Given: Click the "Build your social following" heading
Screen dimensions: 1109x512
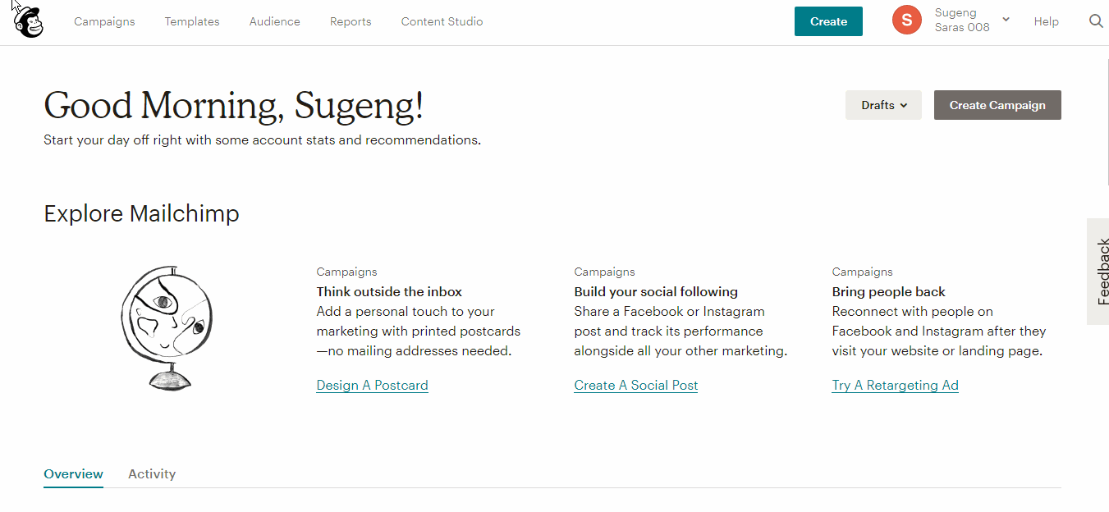Looking at the screenshot, I should click(656, 291).
